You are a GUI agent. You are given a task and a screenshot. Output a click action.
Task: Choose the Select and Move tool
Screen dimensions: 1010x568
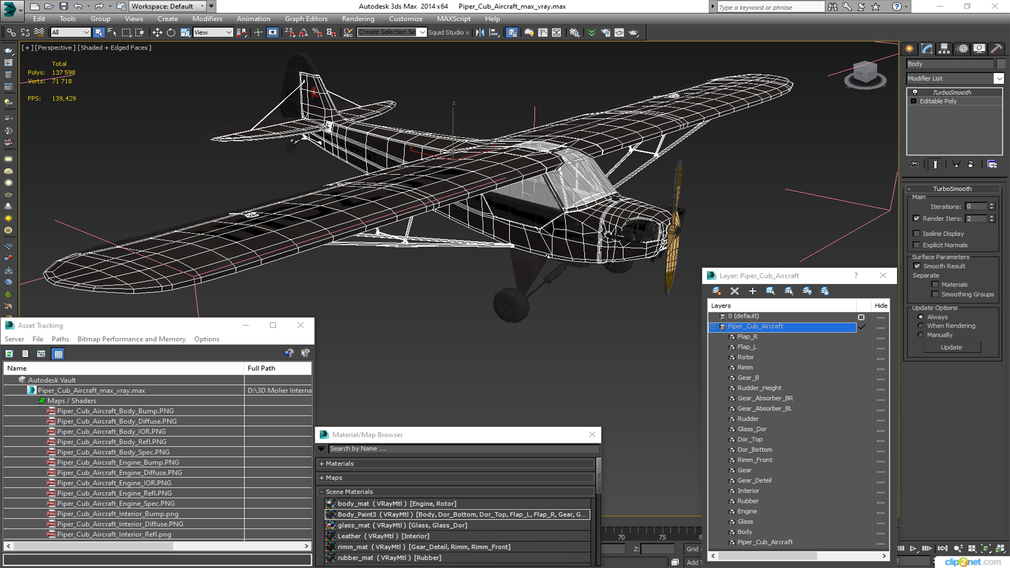coord(157,33)
